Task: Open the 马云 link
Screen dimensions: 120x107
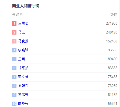Action: point(22,32)
